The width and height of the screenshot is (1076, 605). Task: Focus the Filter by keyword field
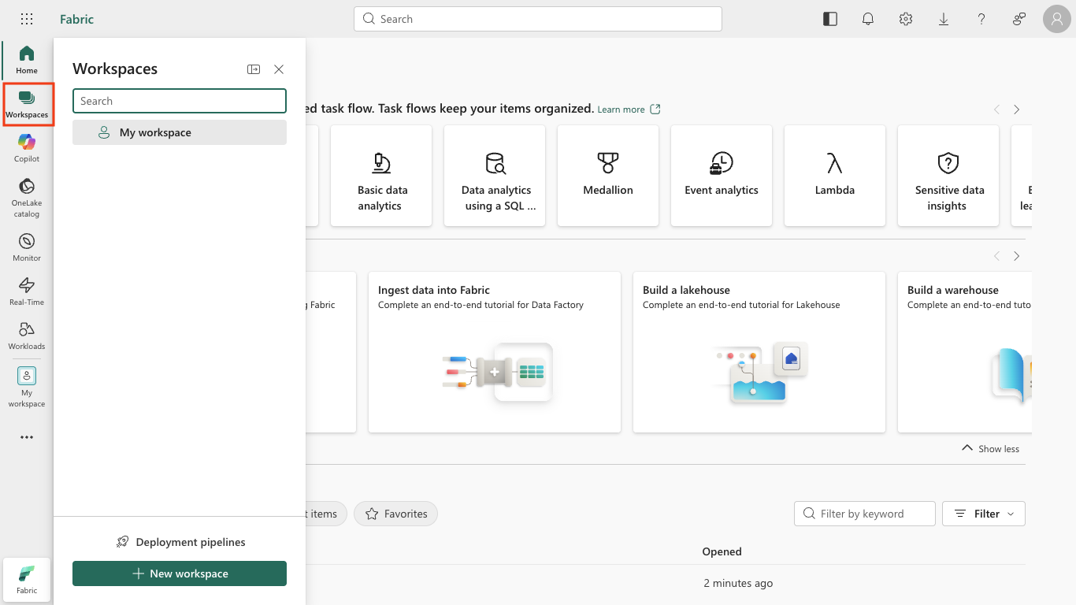click(x=865, y=514)
